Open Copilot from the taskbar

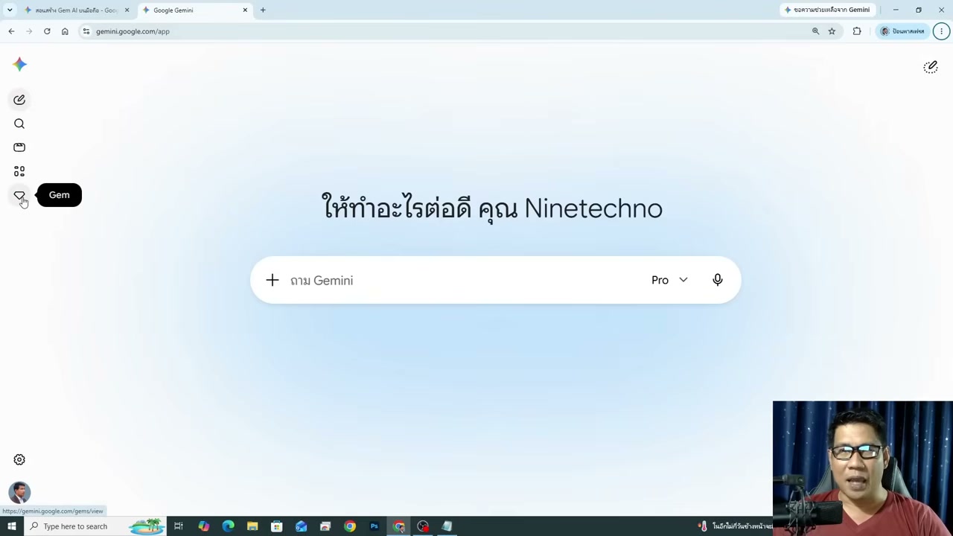203,526
